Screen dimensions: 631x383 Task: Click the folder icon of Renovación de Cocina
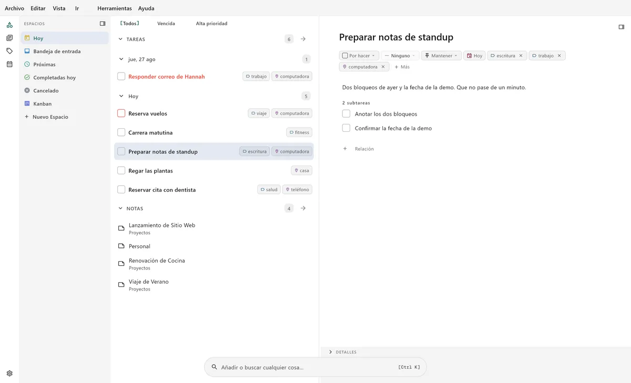[121, 264]
